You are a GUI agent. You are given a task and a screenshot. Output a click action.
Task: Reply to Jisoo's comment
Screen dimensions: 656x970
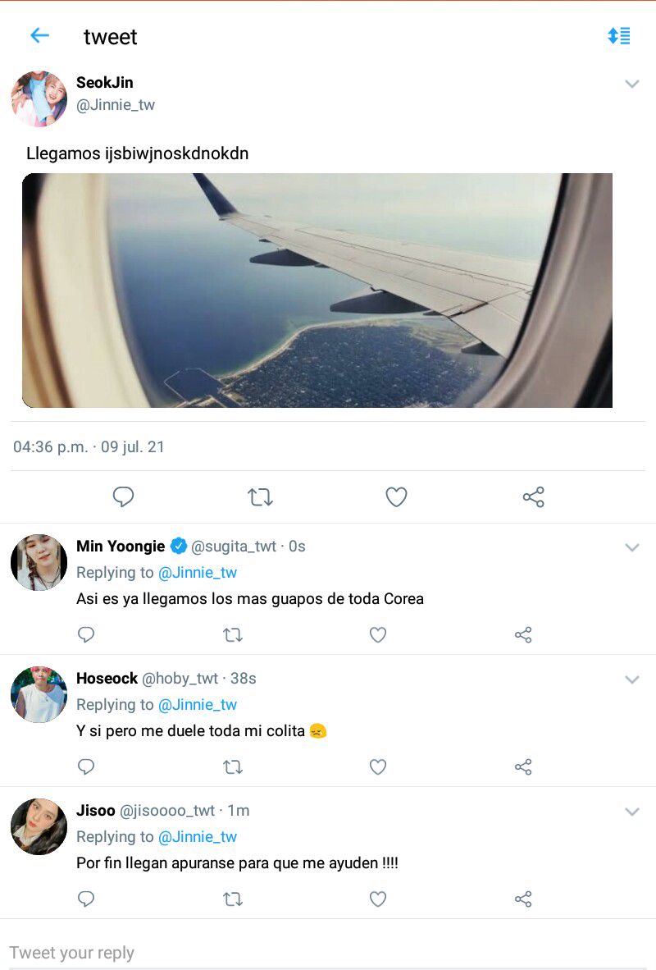pyautogui.click(x=86, y=899)
